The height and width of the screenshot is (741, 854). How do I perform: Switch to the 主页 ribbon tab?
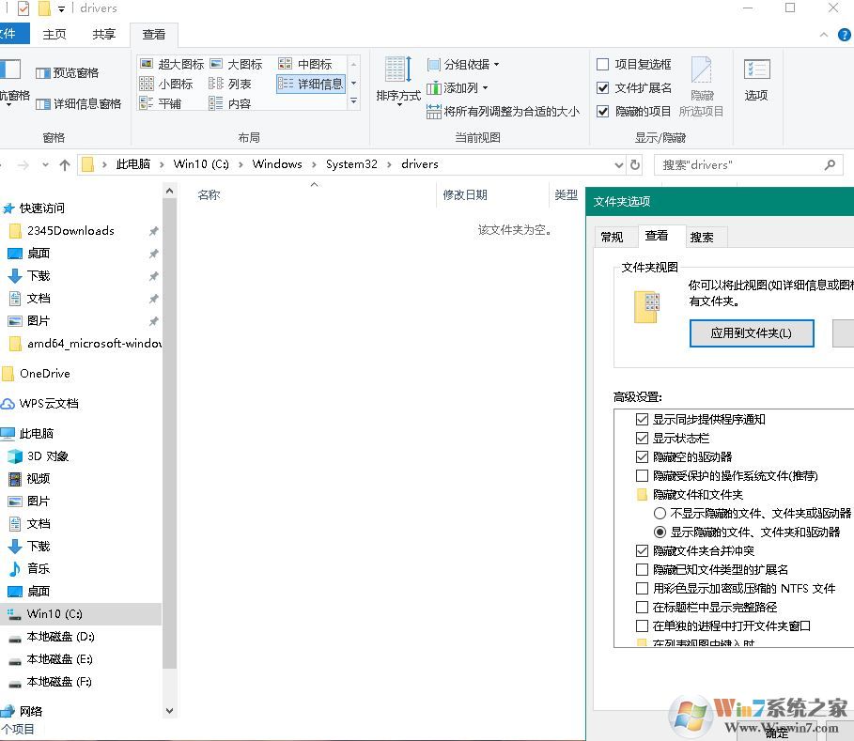pyautogui.click(x=54, y=34)
